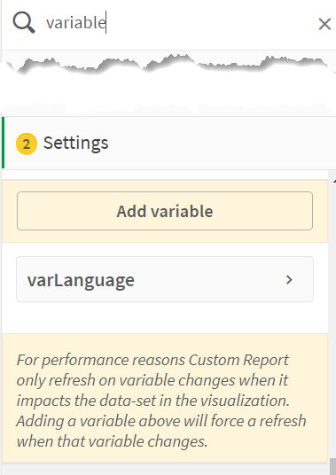Click the empty scrollbar track mid-panel
Screen dimensions: 336x475
tap(332, 318)
